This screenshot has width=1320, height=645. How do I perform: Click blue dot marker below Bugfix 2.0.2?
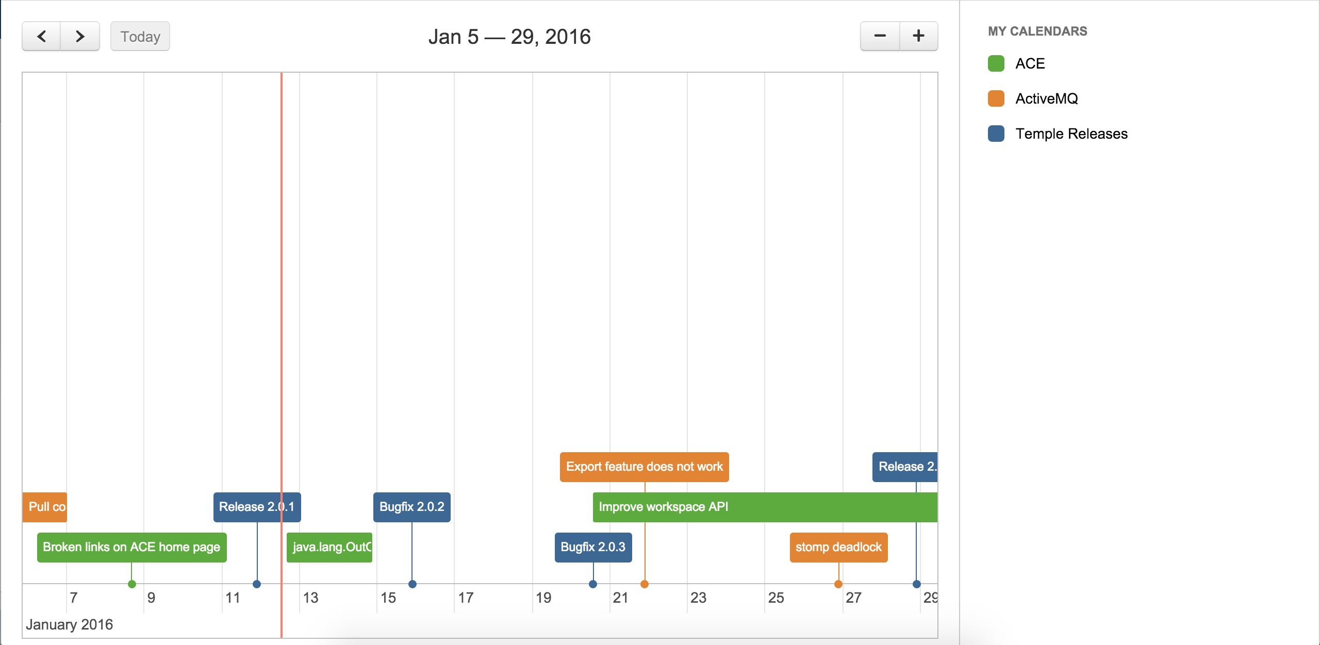click(412, 584)
